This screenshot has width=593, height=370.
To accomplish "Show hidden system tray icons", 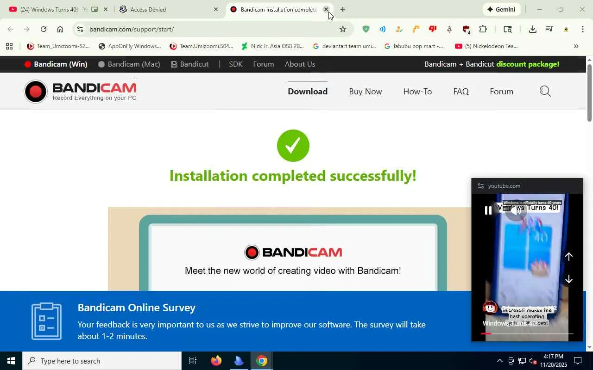I will (499, 361).
